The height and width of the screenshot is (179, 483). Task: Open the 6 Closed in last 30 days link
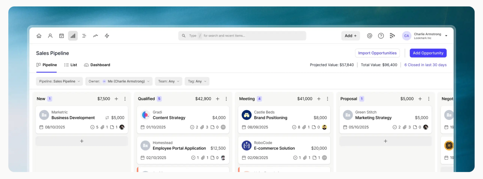(x=425, y=65)
